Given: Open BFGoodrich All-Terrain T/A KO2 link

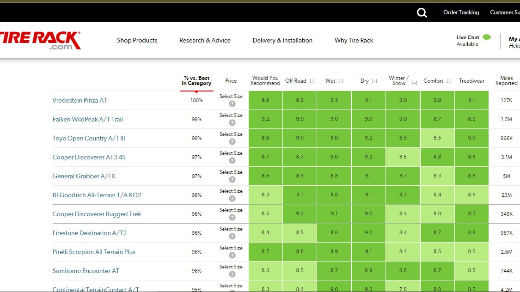Looking at the screenshot, I should (97, 195).
